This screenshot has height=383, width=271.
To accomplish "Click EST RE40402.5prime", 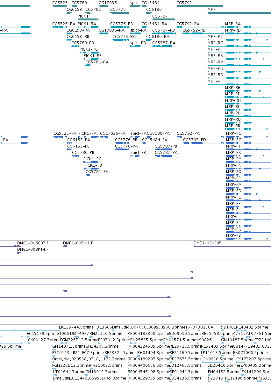I will (252, 327).
